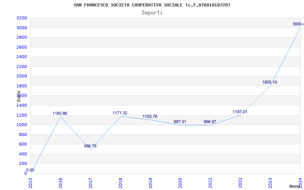
Task: Click the 1165.86 data label
Action: pyautogui.click(x=60, y=113)
